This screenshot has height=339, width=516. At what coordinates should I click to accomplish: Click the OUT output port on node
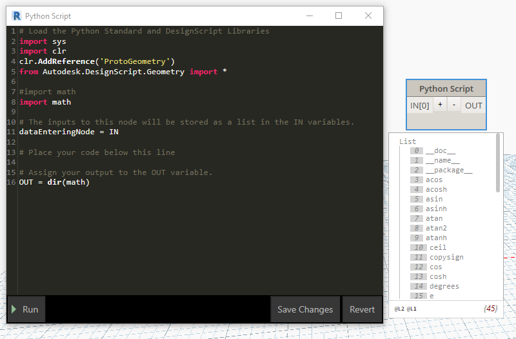point(473,105)
